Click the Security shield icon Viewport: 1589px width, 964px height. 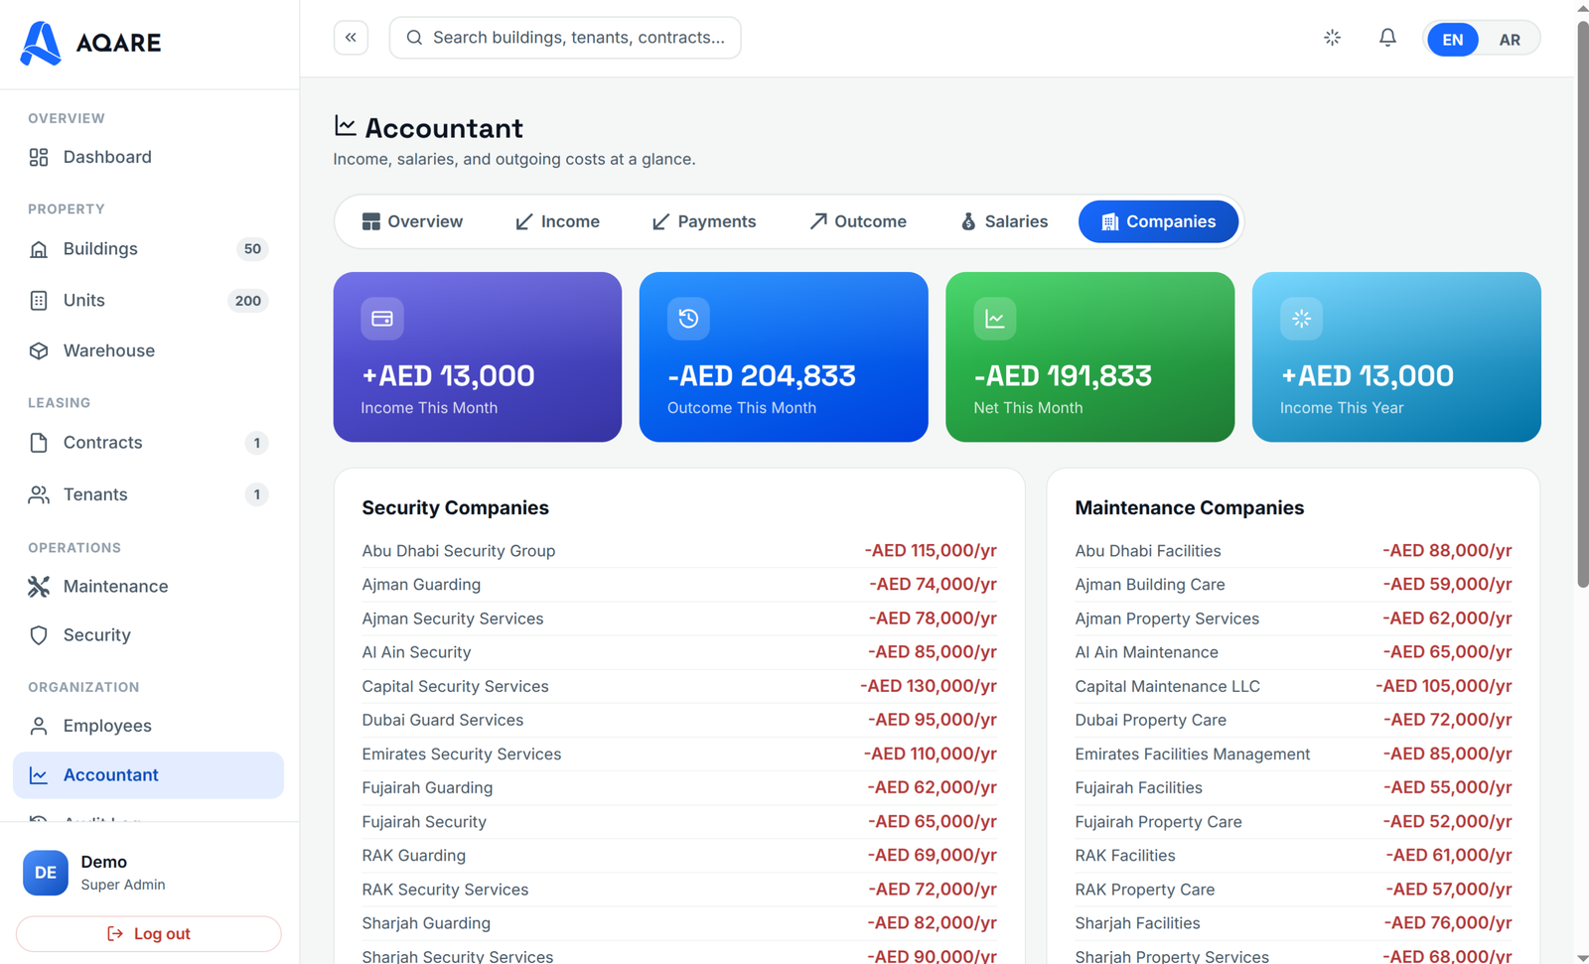39,635
